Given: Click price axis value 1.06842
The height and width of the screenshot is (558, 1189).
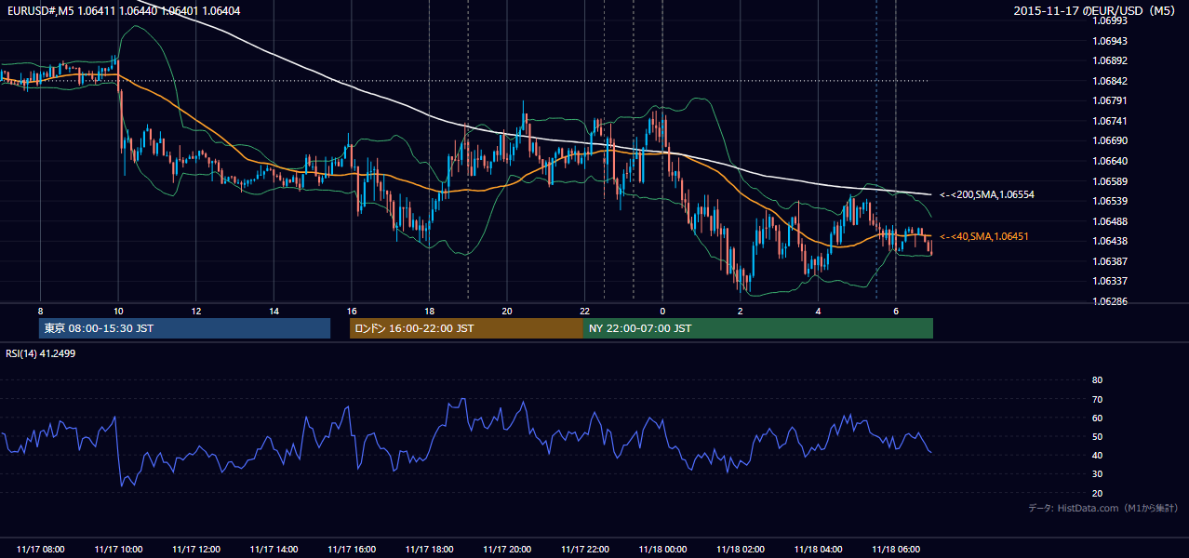Looking at the screenshot, I should (x=1110, y=81).
